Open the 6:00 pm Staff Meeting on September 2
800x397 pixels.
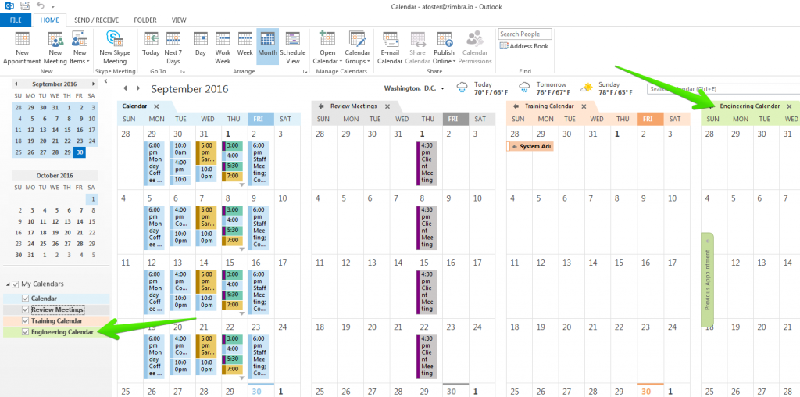258,163
